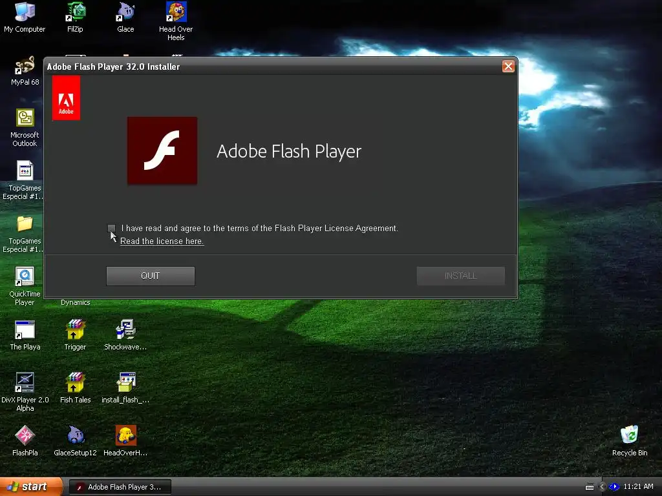This screenshot has width=662, height=496.
Task: Click the Flash Player logo graphic
Action: pyautogui.click(x=162, y=150)
